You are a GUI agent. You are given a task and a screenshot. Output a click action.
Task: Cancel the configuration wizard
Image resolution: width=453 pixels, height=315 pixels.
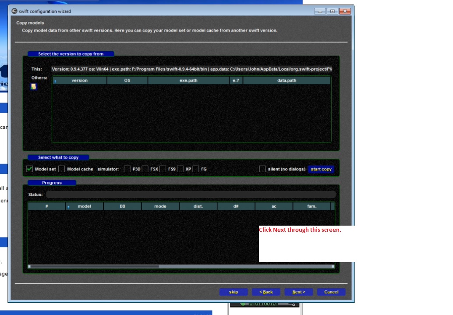coord(331,292)
